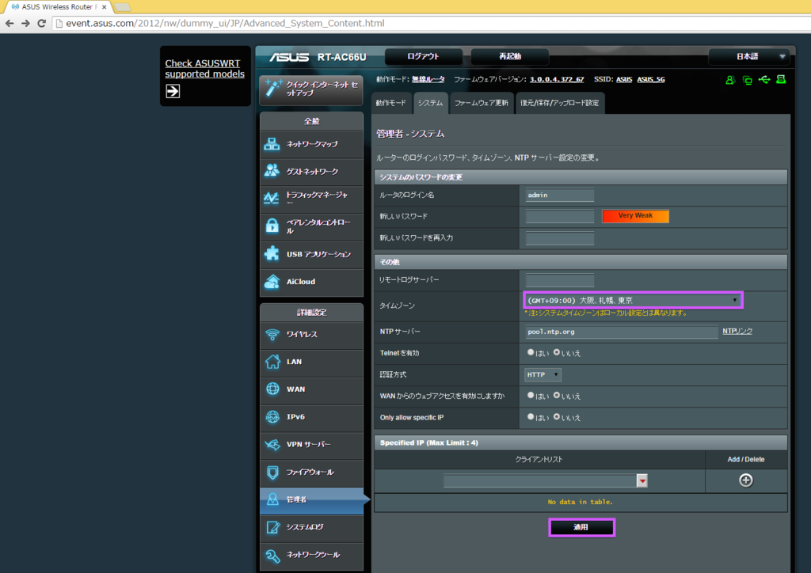Click the green network copy status icon
Viewport: 811px width, 573px height.
pyautogui.click(x=747, y=80)
